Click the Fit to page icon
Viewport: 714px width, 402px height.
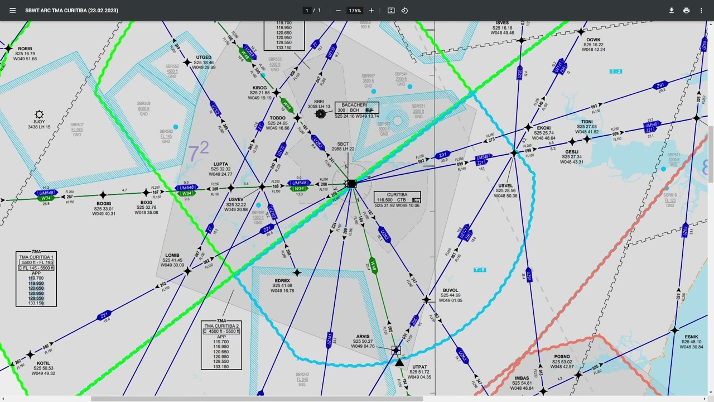(391, 11)
